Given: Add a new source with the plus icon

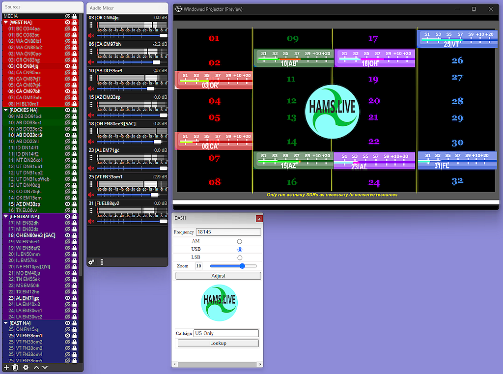Looking at the screenshot, I should (x=6, y=367).
